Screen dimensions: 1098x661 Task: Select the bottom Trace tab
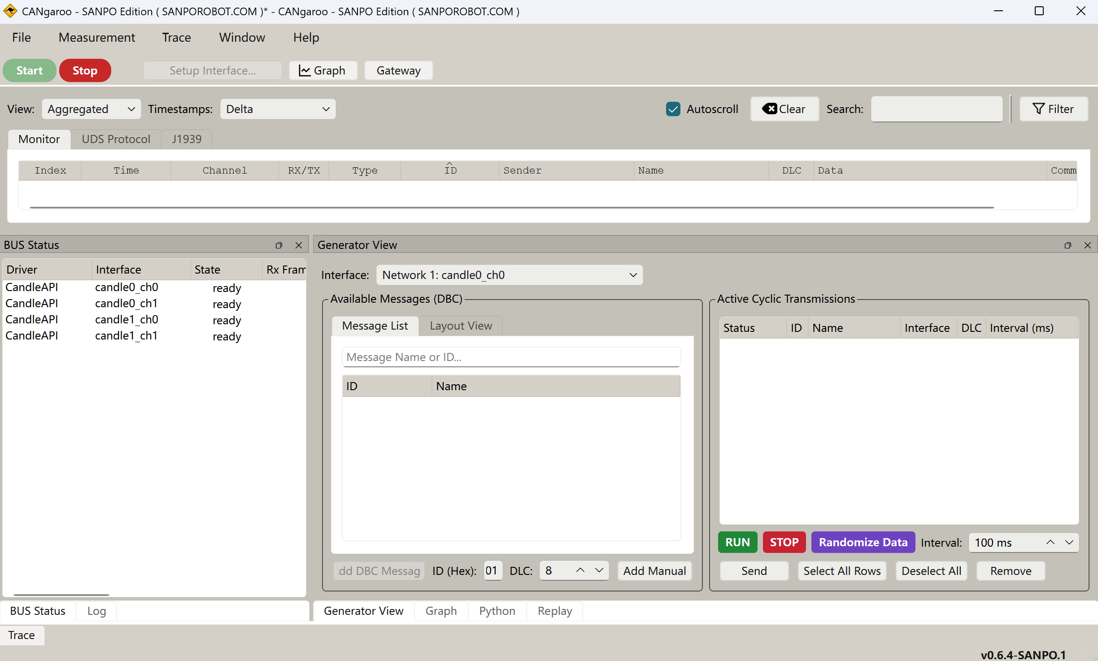tap(22, 635)
